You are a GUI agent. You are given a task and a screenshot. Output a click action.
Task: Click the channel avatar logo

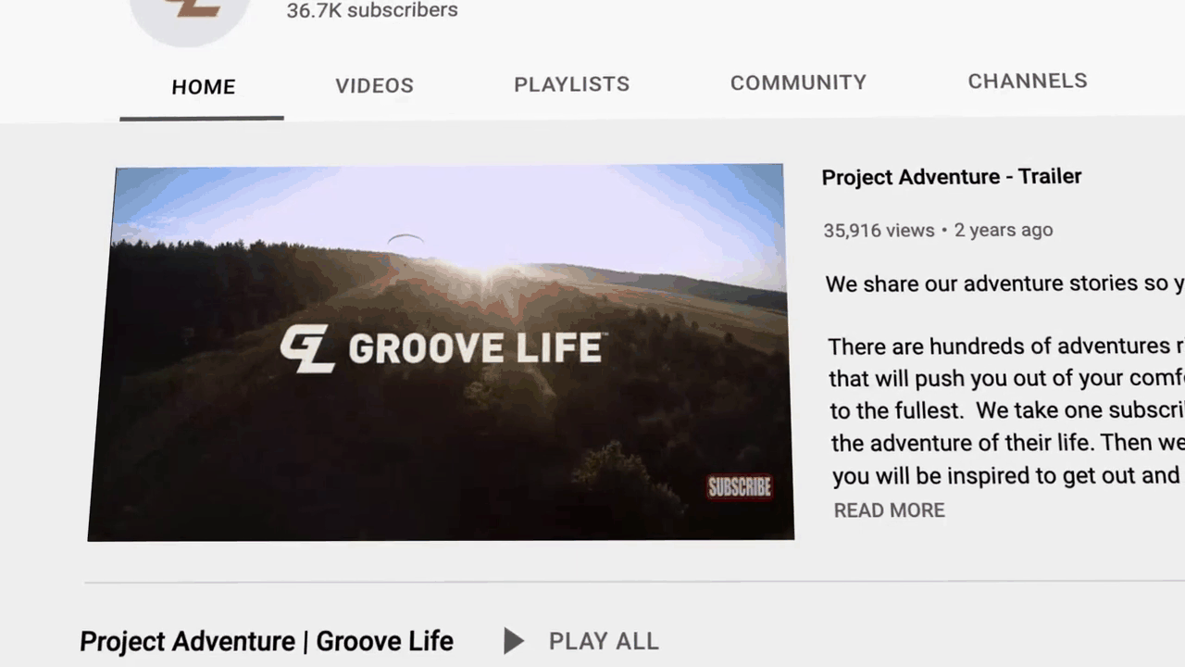tap(190, 19)
